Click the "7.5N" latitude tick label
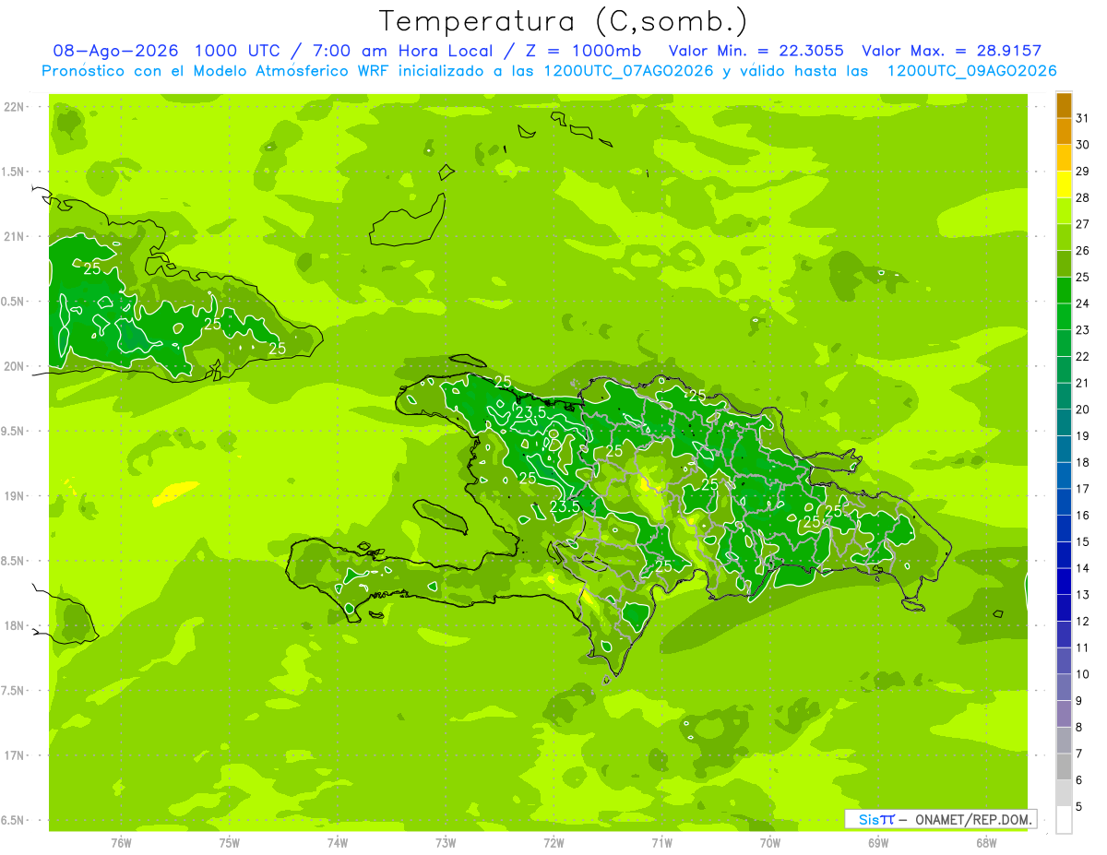The height and width of the screenshot is (855, 1107). pos(14,690)
